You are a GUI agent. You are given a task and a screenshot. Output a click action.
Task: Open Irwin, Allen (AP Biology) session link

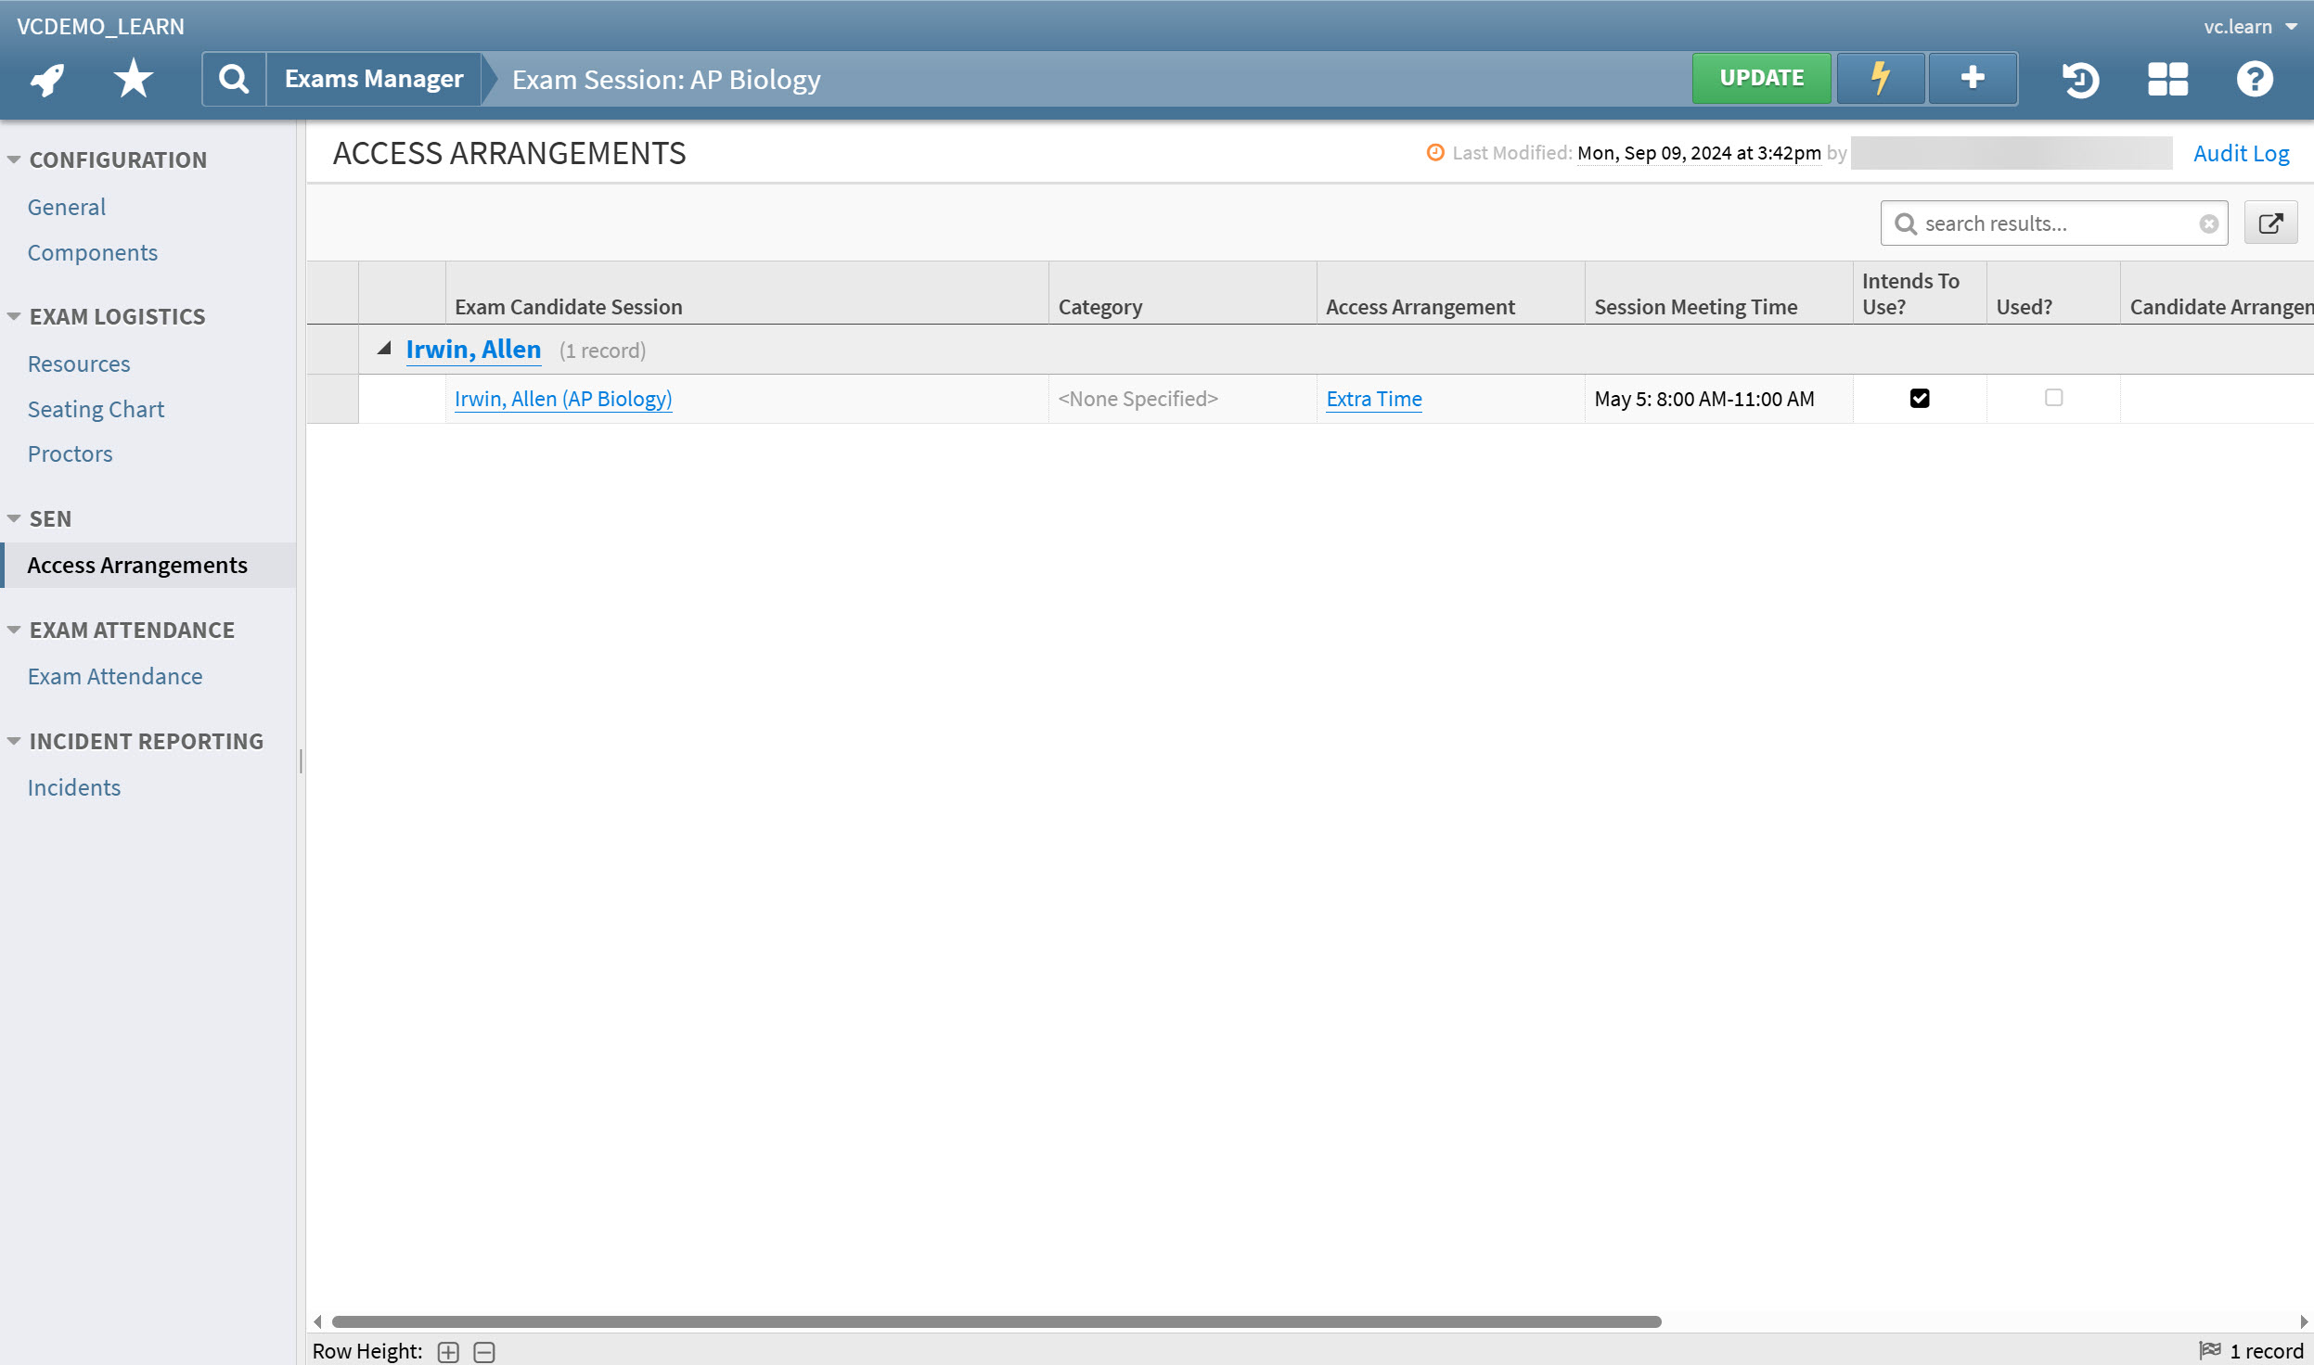(563, 399)
